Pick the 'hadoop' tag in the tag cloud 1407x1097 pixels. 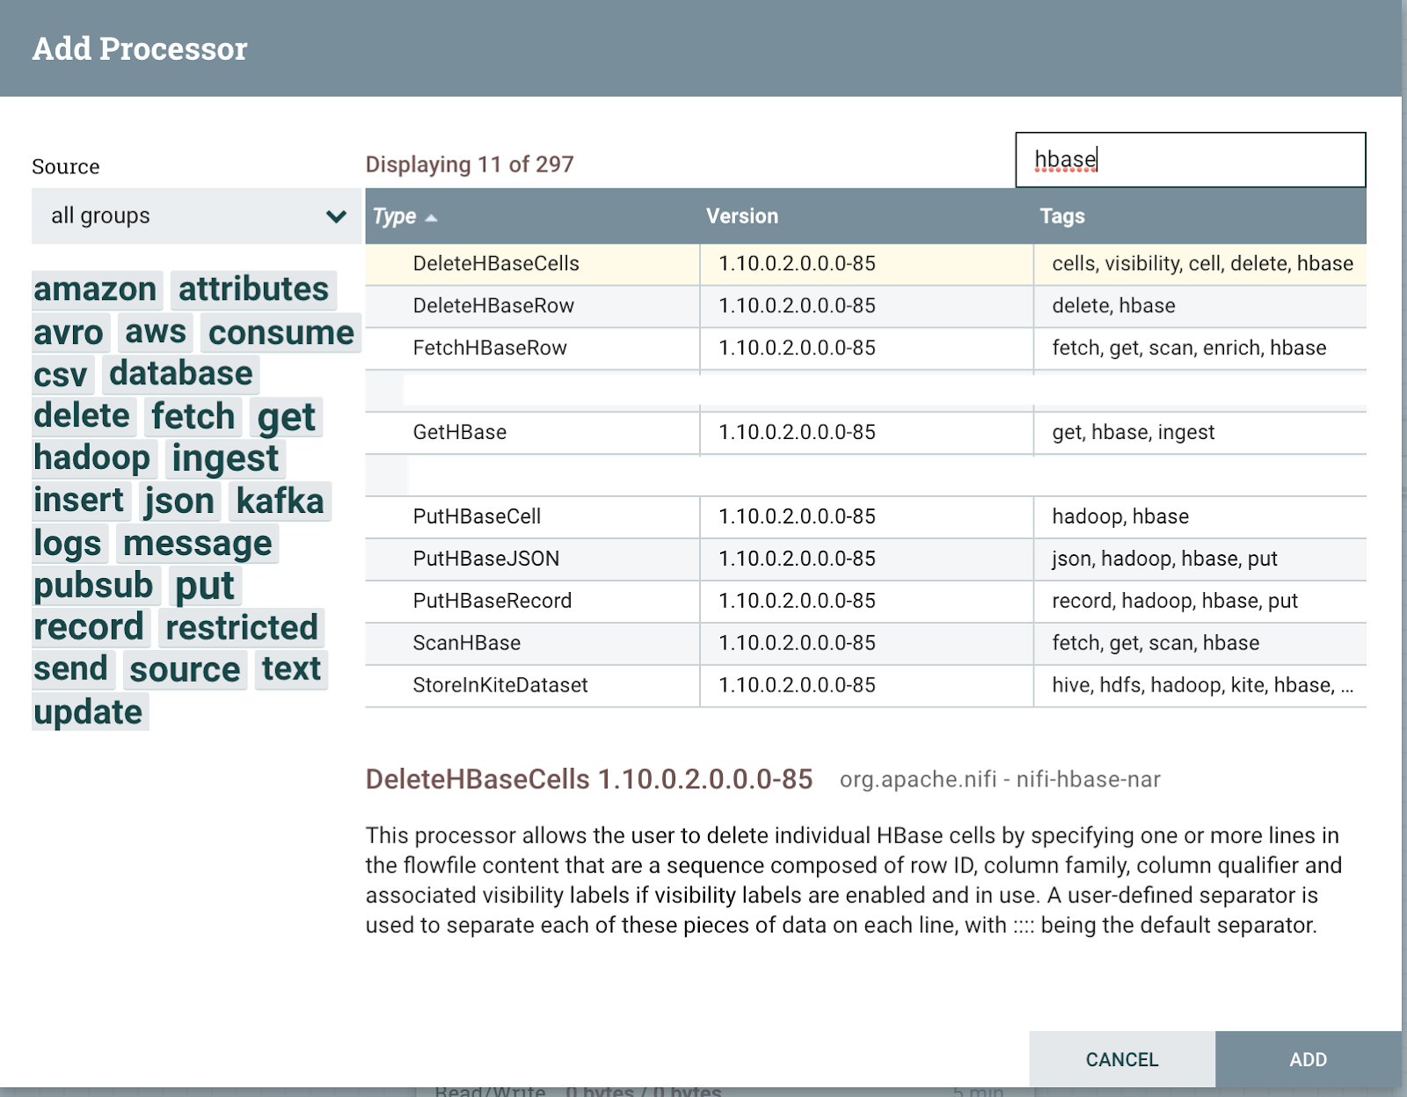click(92, 458)
